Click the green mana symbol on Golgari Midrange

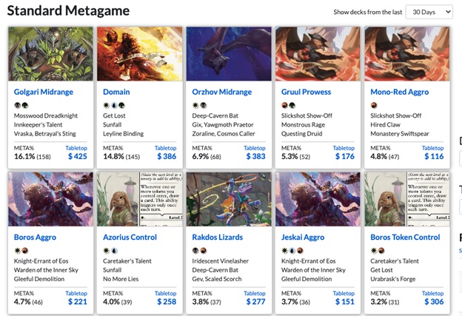[23, 105]
